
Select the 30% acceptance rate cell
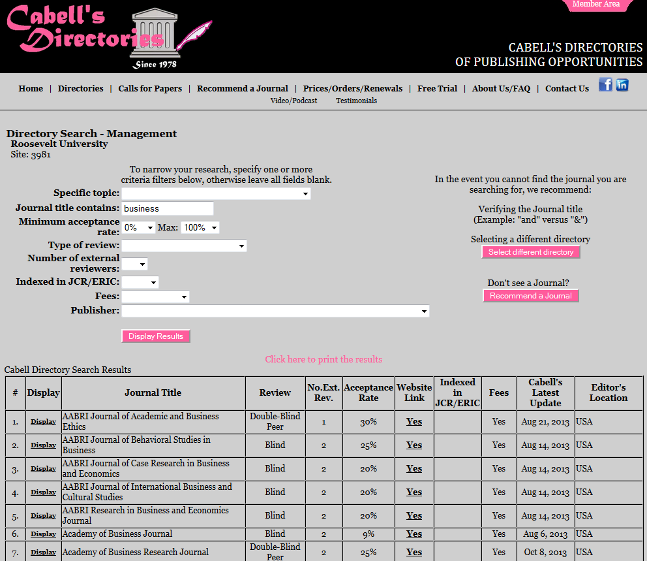(x=368, y=422)
